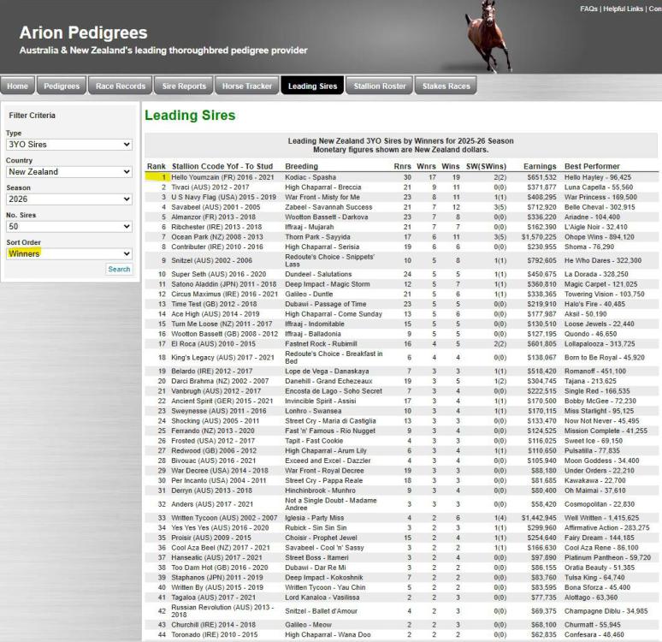
Task: Click stallion El Roca (AUS) 2010 - 2015
Action: (213, 344)
